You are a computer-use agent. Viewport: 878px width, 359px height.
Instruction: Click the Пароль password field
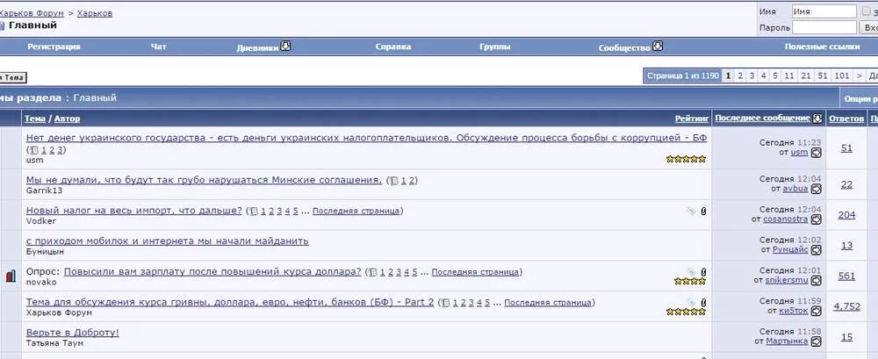[824, 27]
